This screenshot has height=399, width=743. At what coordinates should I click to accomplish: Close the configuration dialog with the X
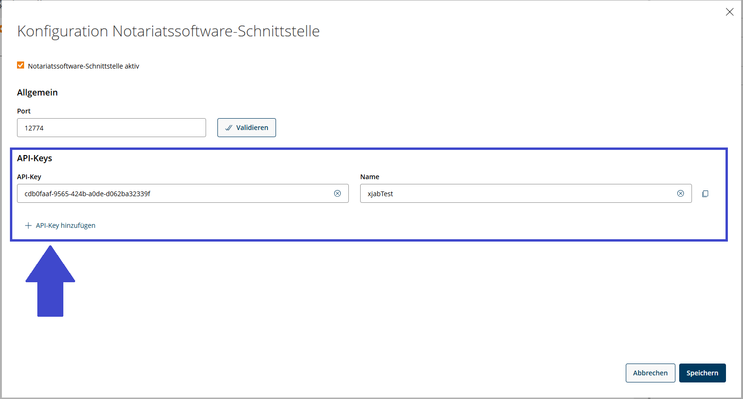point(730,12)
